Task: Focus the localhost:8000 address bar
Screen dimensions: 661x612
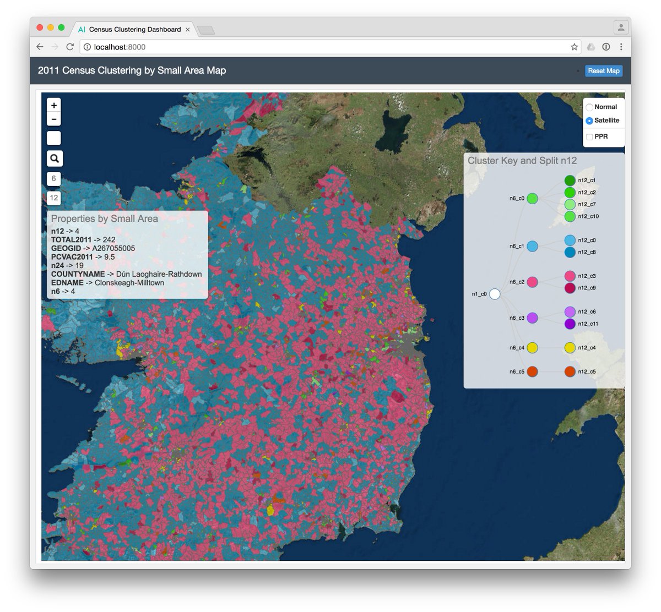Action: [325, 47]
